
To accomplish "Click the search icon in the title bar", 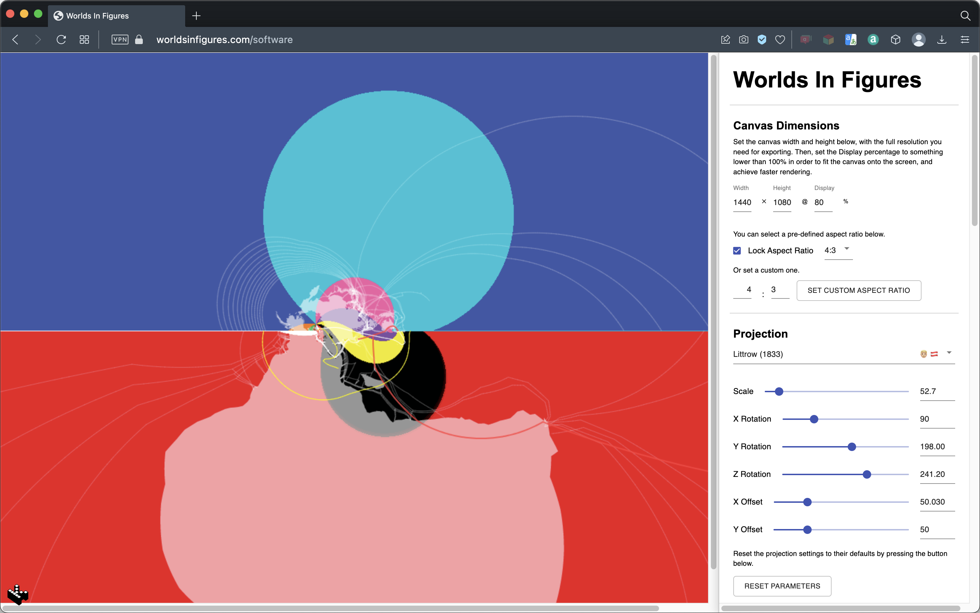I will click(x=965, y=16).
